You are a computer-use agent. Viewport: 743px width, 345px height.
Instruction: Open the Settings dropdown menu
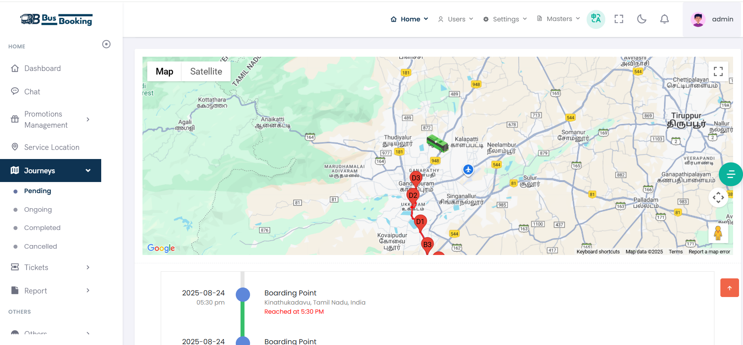coord(505,19)
